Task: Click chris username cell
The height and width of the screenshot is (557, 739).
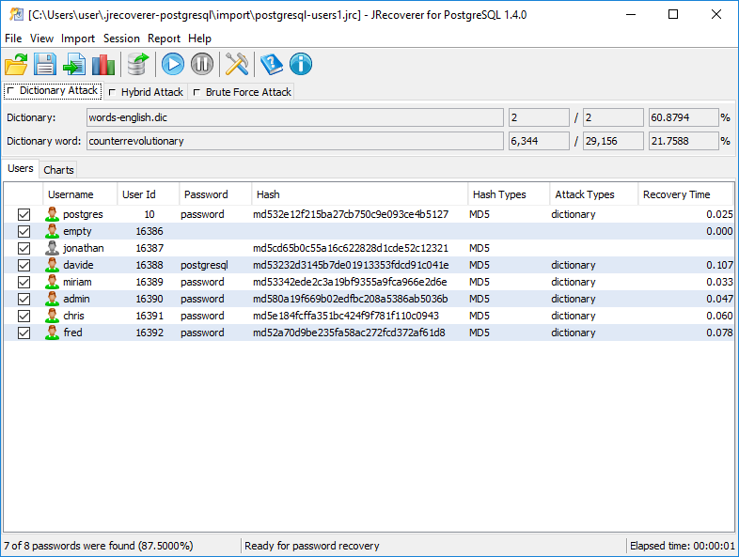Action: [73, 317]
